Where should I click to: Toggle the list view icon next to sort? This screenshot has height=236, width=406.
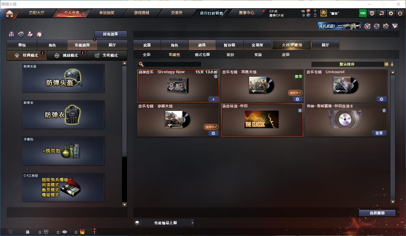(x=386, y=64)
